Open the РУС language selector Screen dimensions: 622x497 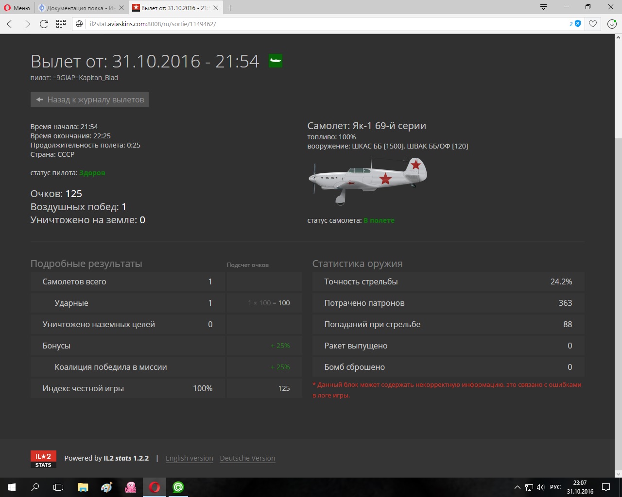point(555,487)
